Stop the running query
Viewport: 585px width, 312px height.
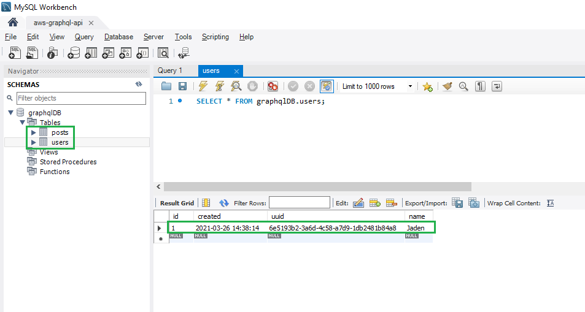click(252, 86)
